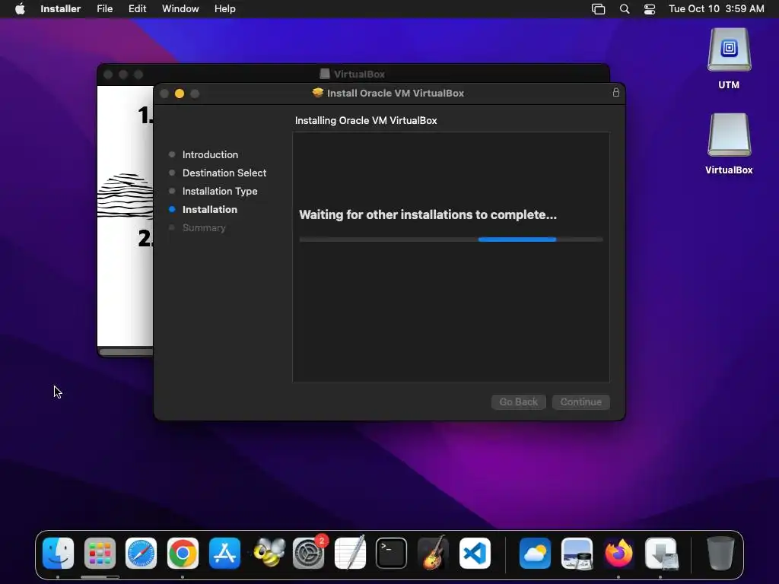Open System Preferences with badge
Screen dimensions: 779x584
(x=309, y=554)
